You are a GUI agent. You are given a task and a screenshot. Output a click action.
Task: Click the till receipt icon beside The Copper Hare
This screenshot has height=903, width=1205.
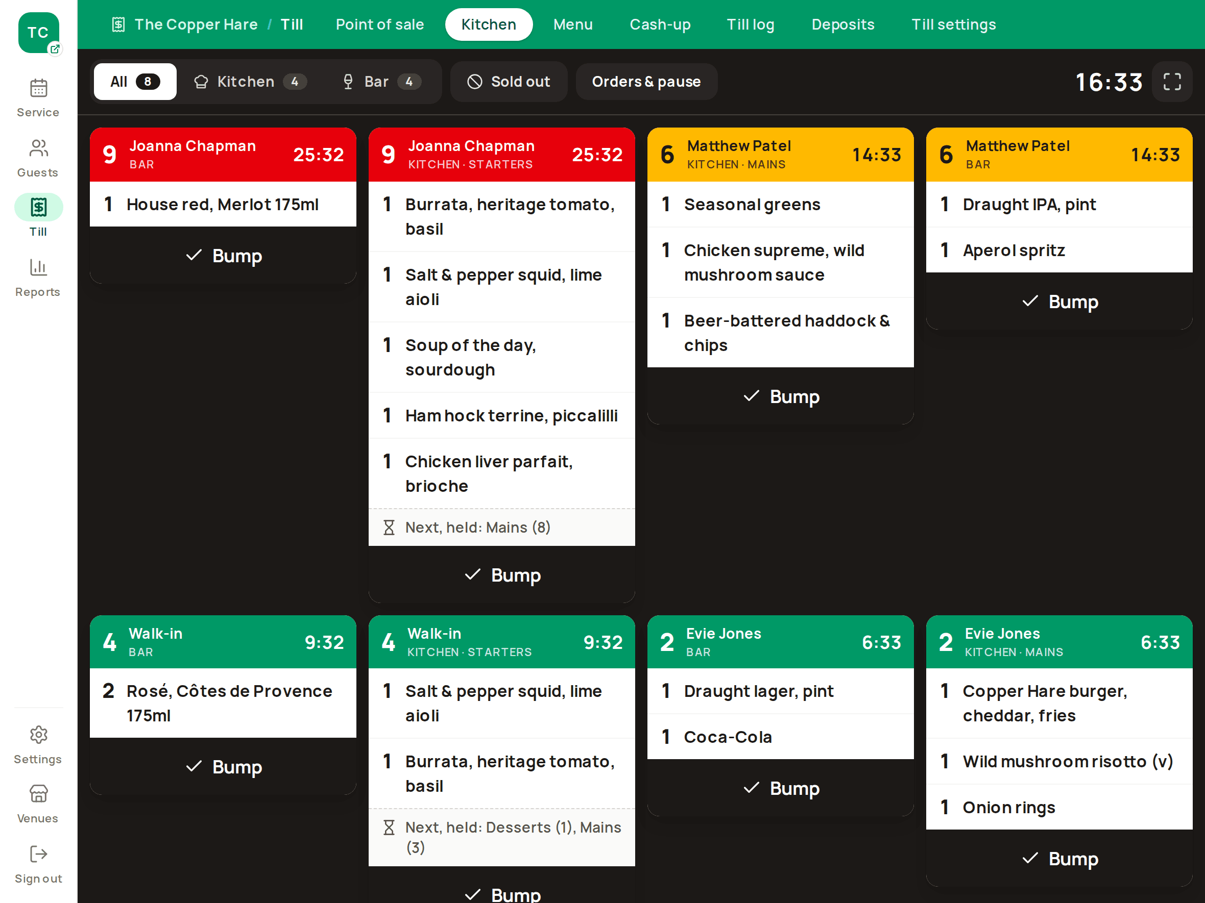point(118,24)
